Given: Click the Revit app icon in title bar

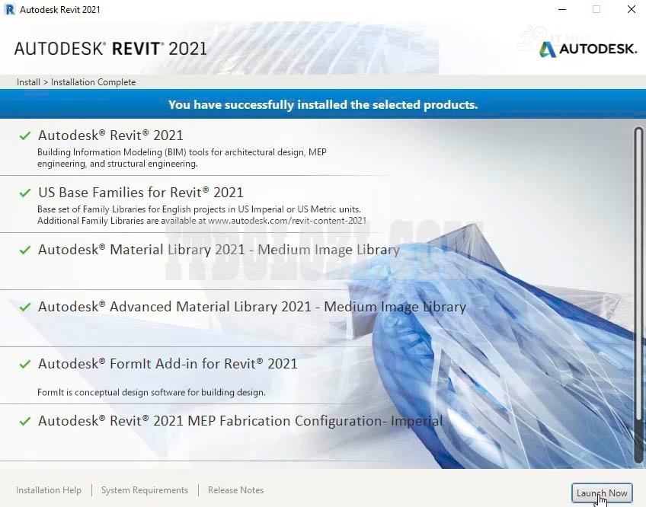Looking at the screenshot, I should [10, 10].
